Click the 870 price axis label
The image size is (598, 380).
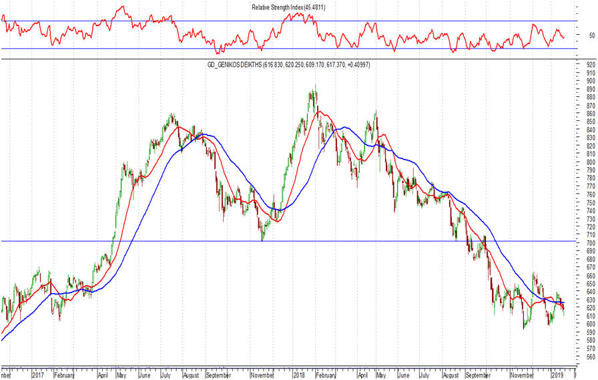coord(591,106)
